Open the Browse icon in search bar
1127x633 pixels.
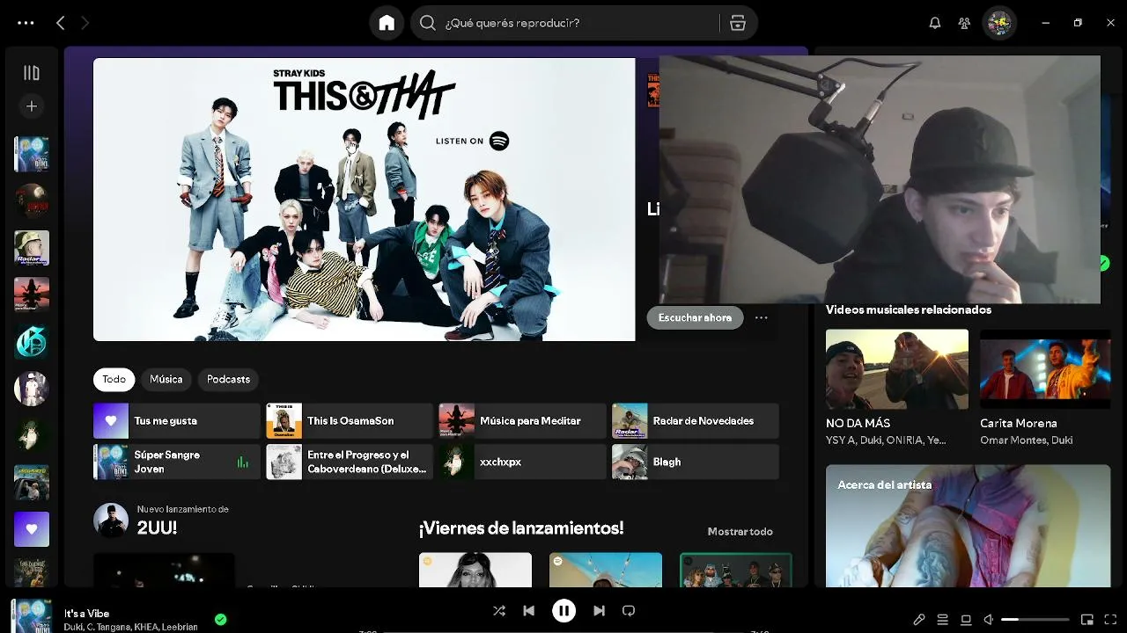738,23
